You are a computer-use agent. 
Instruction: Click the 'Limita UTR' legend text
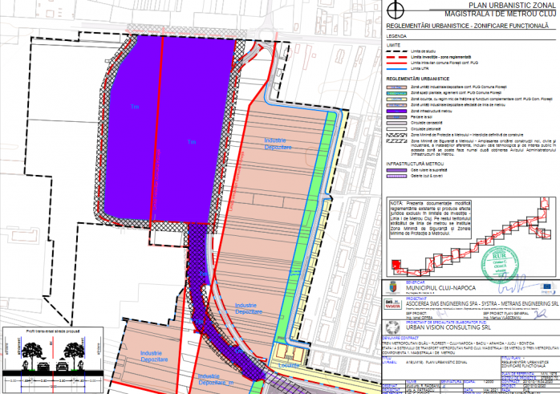(x=420, y=69)
